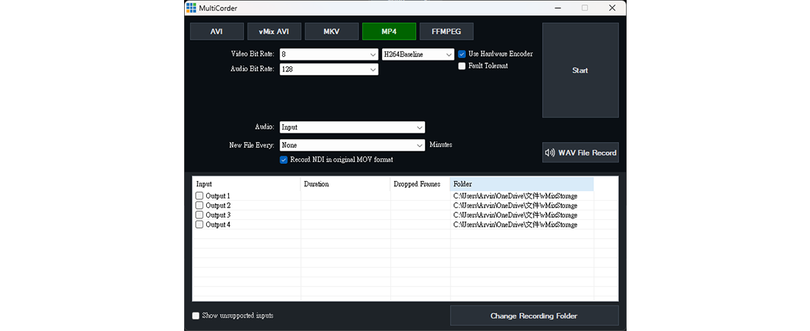Screen dimensions: 810x331
Task: Check the Output 2 input checkbox
Action: 200,205
